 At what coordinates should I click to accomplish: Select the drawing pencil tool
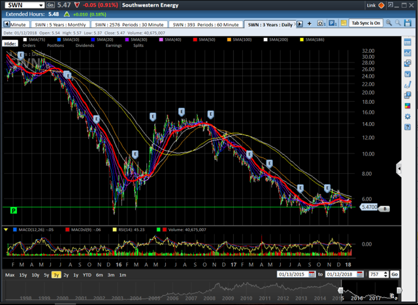click(x=408, y=85)
